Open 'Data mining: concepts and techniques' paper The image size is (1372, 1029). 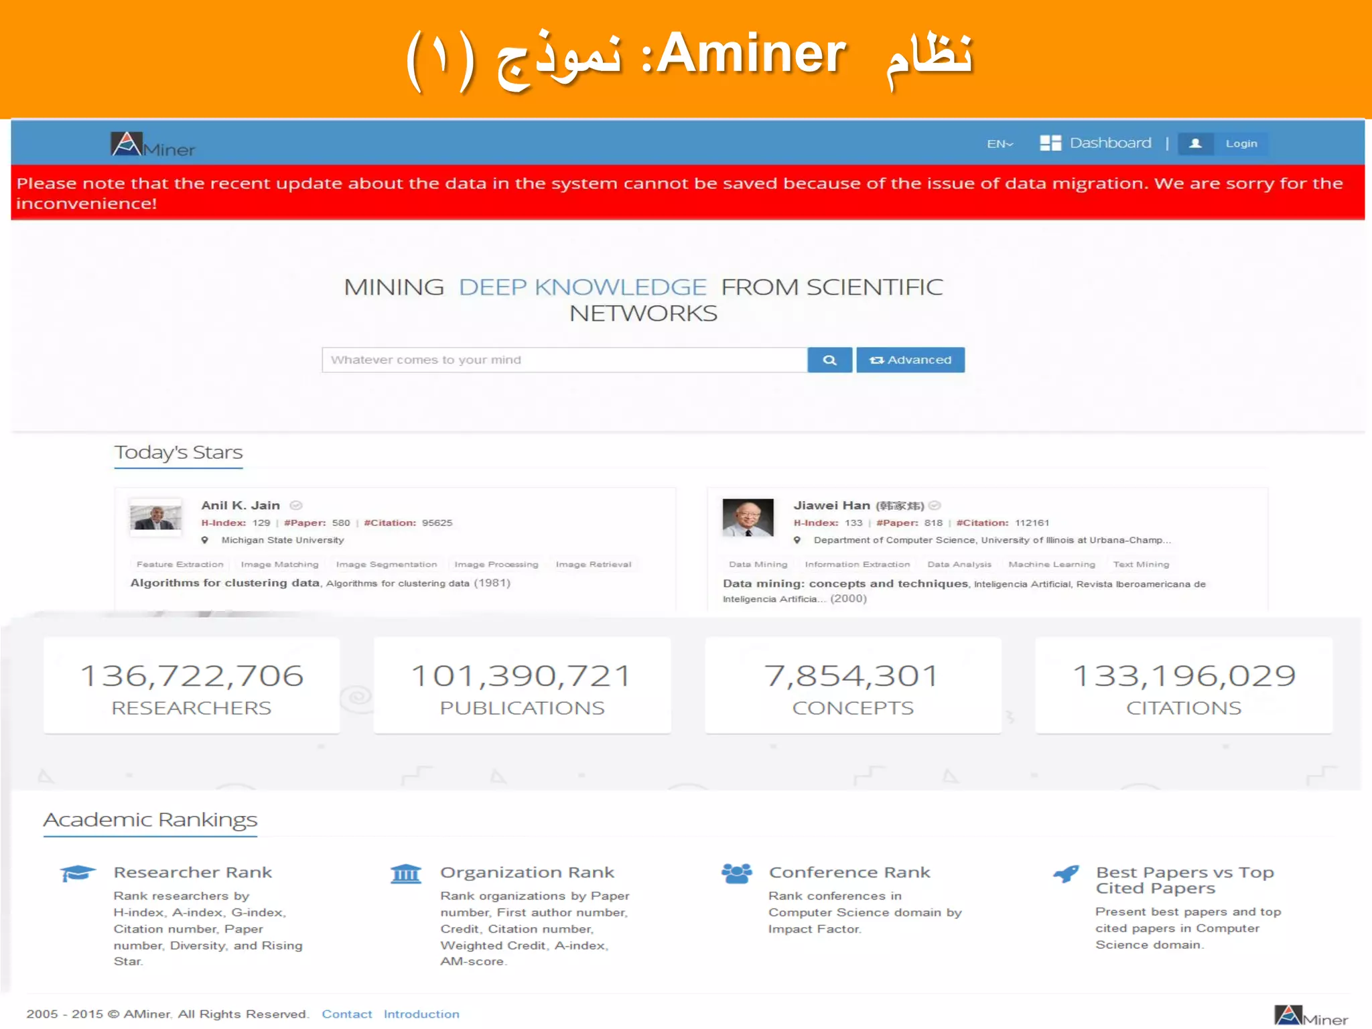[x=845, y=584]
